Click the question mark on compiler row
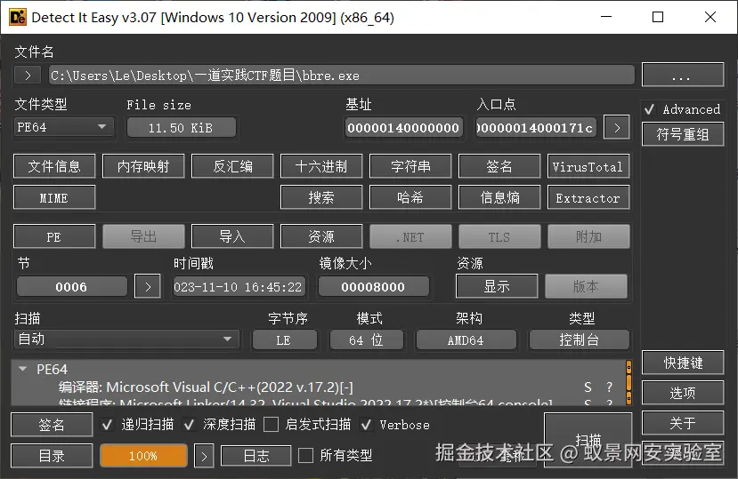The image size is (738, 479). 610,387
